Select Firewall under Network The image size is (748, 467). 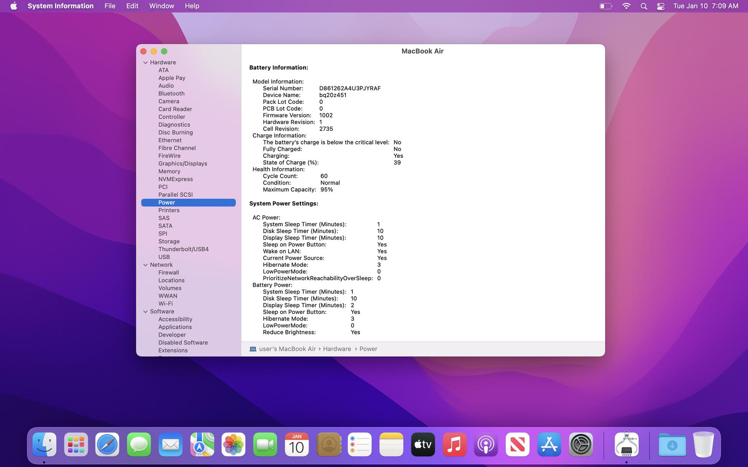pyautogui.click(x=168, y=272)
